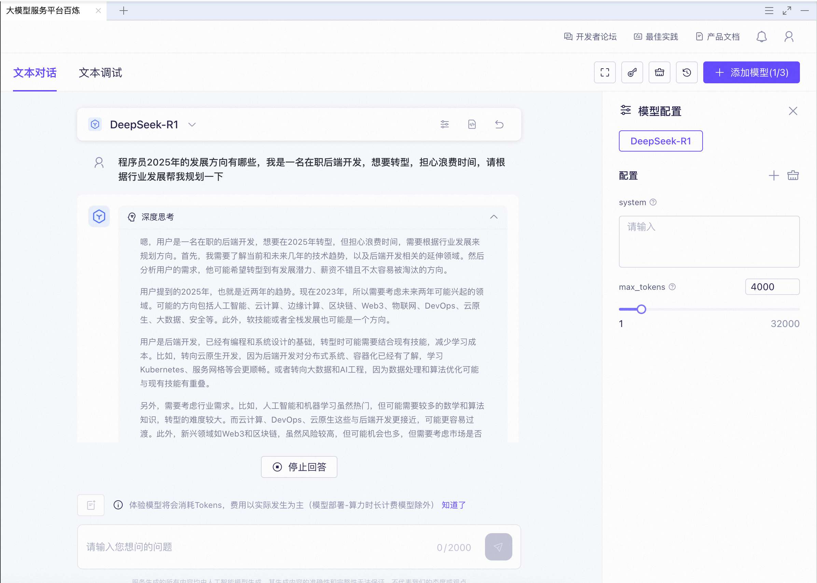Click the max_tokens slider handle
Screen dimensions: 817x583
point(641,309)
